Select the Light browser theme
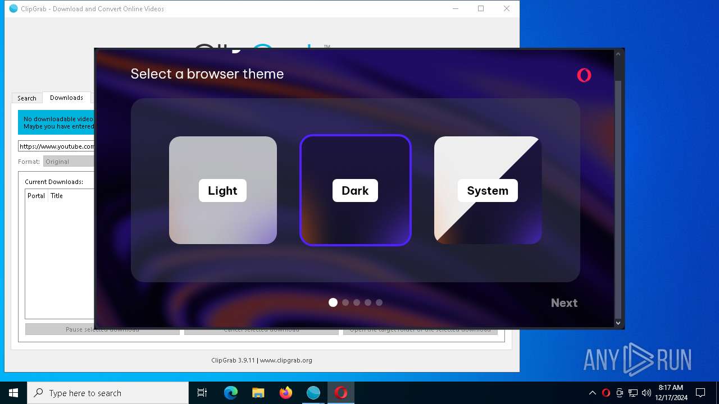The height and width of the screenshot is (404, 719). click(223, 190)
